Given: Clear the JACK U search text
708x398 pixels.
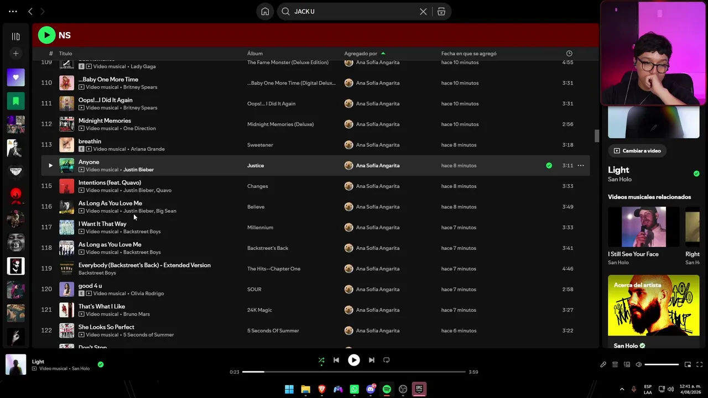Looking at the screenshot, I should [x=423, y=12].
